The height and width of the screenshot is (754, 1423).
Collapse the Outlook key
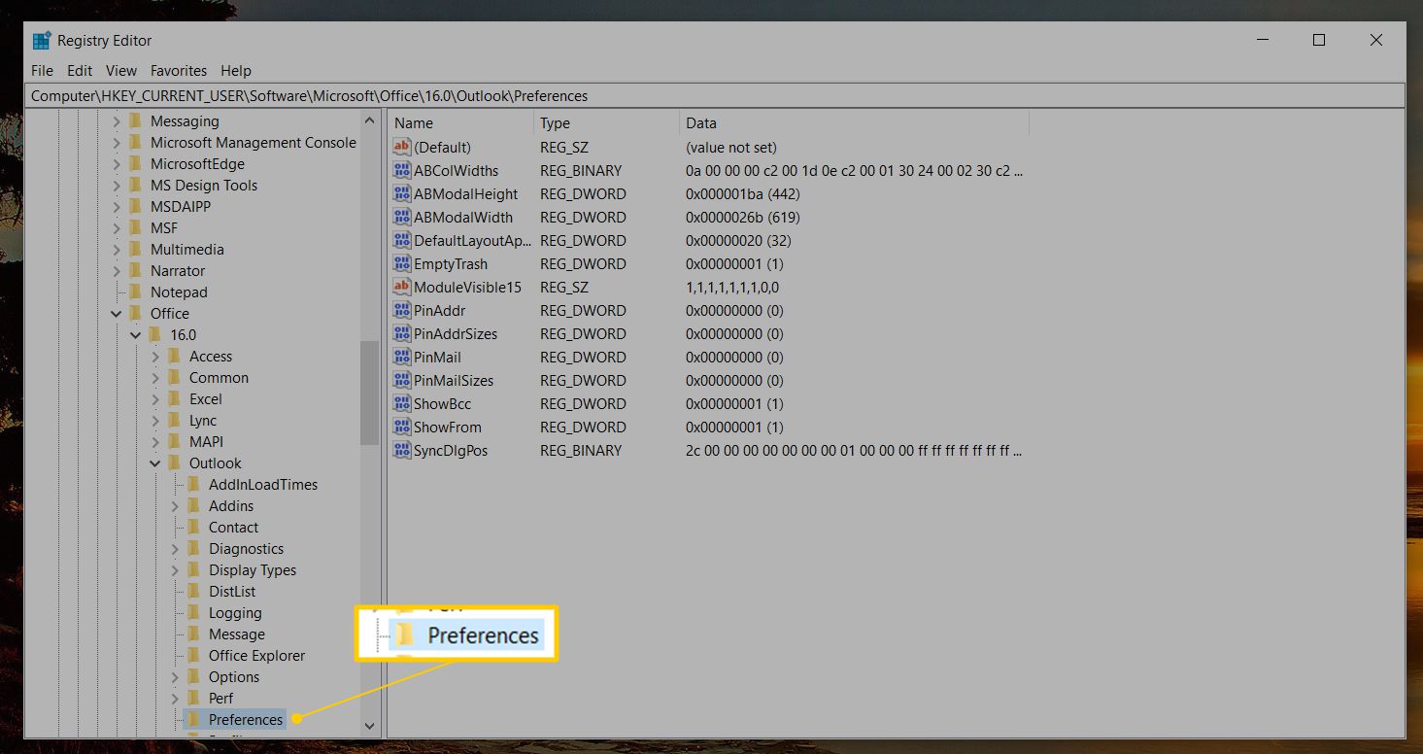pyautogui.click(x=155, y=463)
